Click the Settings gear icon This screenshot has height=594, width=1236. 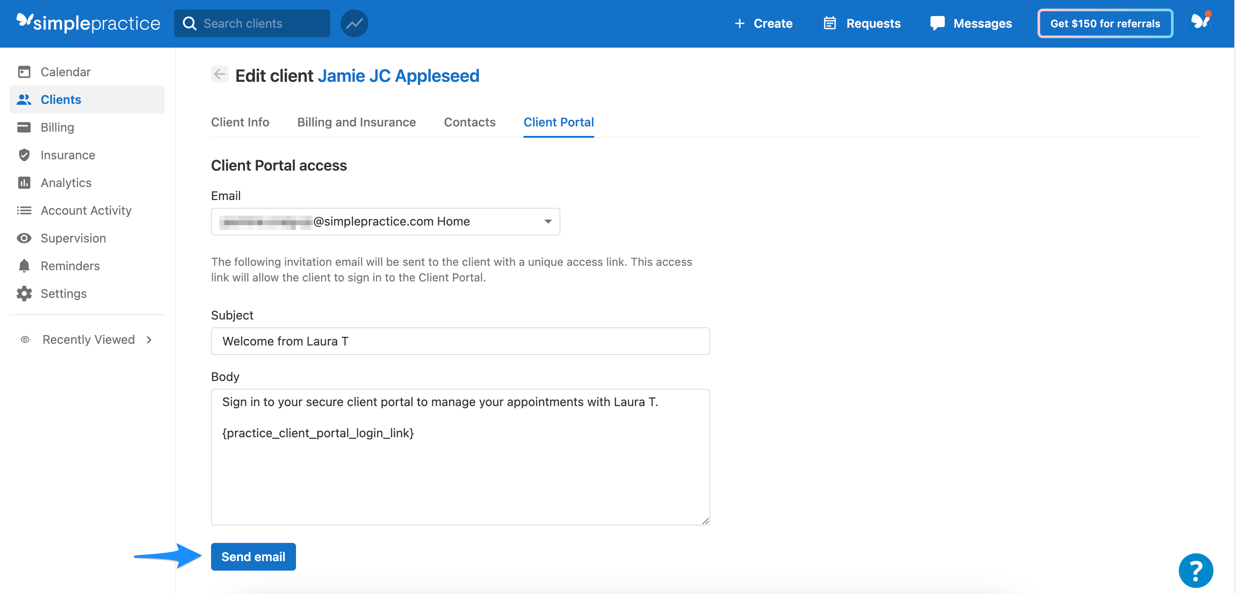(24, 294)
